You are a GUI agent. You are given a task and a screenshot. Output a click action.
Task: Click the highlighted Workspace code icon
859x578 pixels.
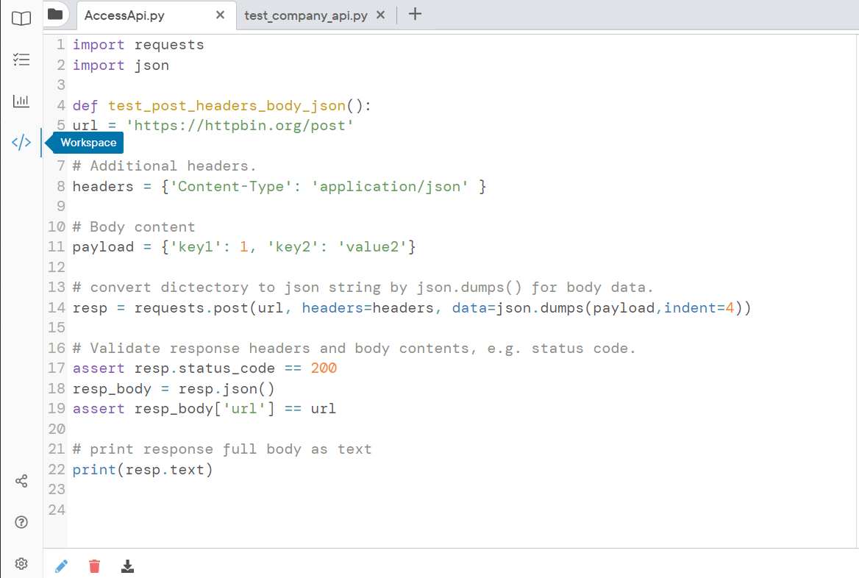pos(21,143)
